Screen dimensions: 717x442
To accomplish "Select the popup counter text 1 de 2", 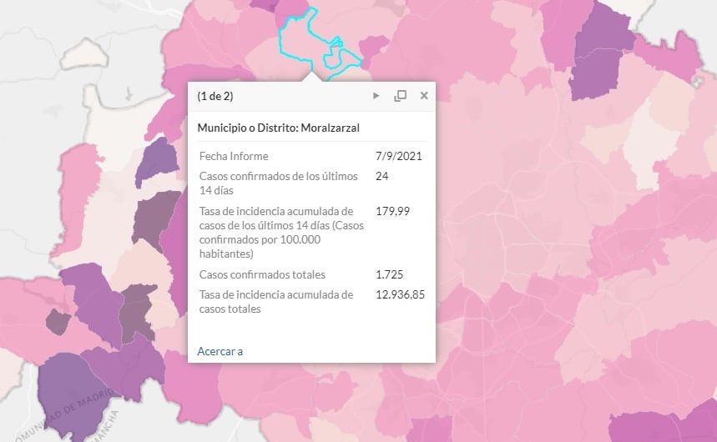I will tap(215, 96).
